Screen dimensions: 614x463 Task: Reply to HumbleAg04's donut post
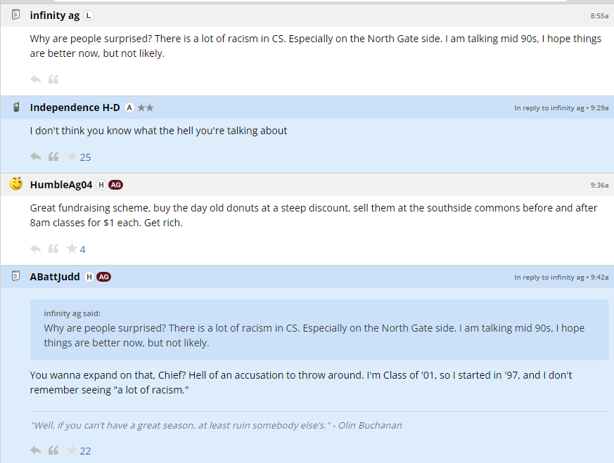point(36,249)
